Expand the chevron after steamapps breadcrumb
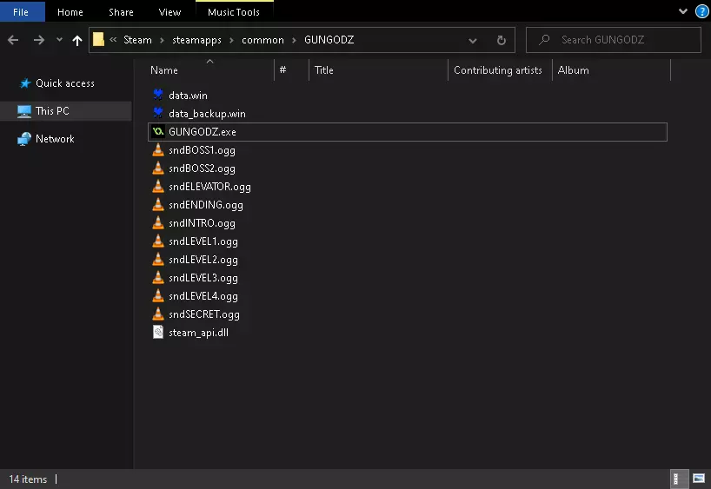Viewport: 711px width, 489px height. [x=232, y=40]
